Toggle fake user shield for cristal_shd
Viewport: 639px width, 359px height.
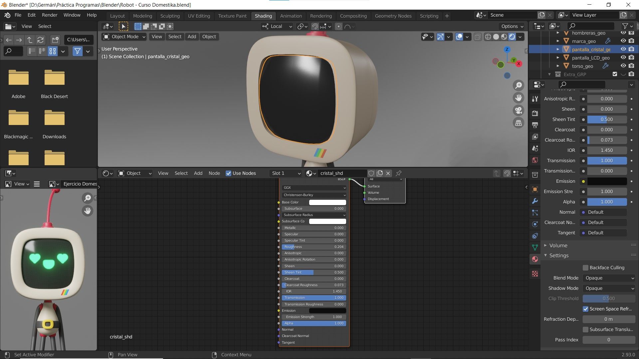pyautogui.click(x=371, y=173)
